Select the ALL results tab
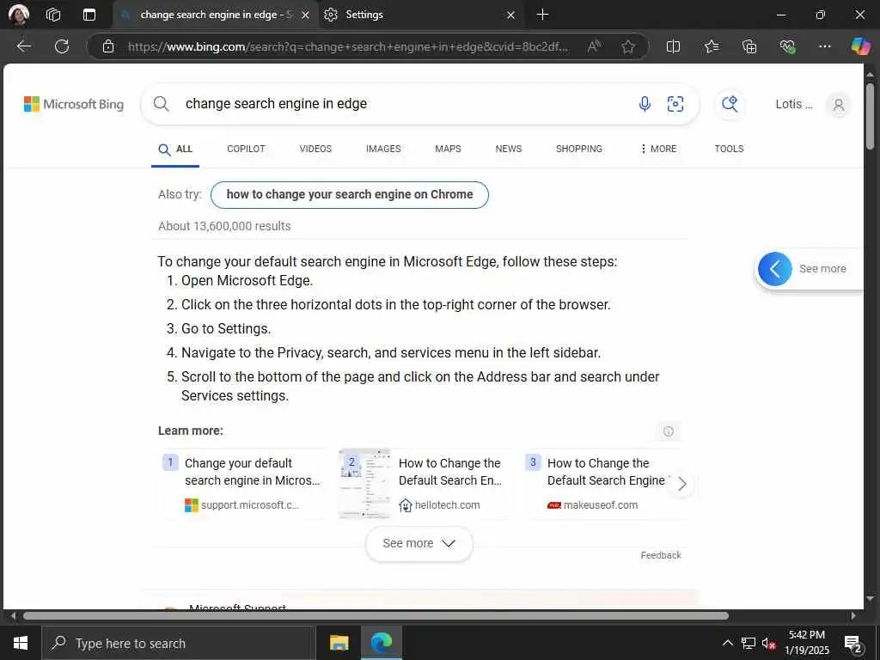 [x=175, y=149]
